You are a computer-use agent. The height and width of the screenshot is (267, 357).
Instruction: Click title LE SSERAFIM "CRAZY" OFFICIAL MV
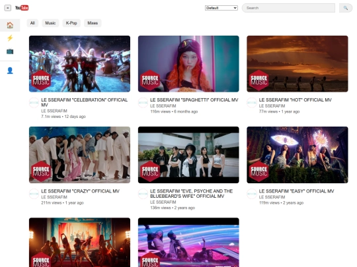[80, 191]
